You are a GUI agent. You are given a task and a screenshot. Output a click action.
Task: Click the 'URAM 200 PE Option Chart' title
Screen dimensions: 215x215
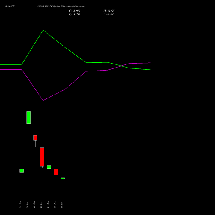click(52, 6)
